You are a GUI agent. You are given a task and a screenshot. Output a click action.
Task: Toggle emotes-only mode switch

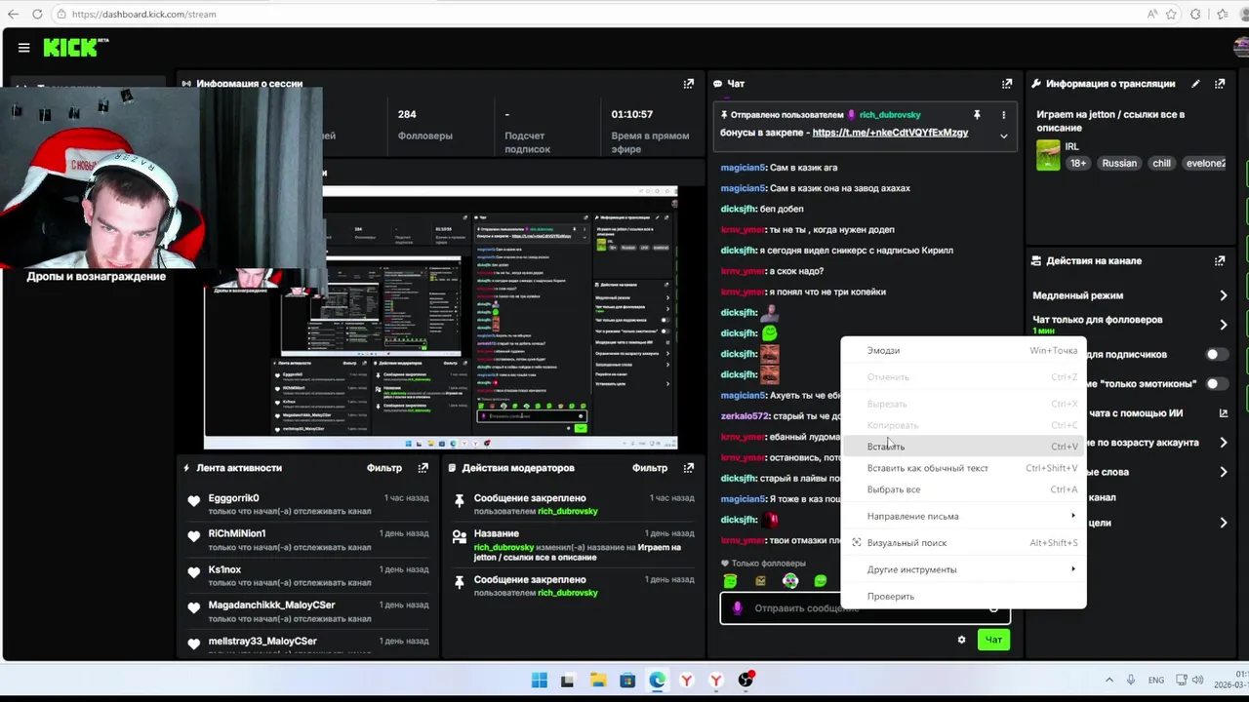pos(1217,384)
